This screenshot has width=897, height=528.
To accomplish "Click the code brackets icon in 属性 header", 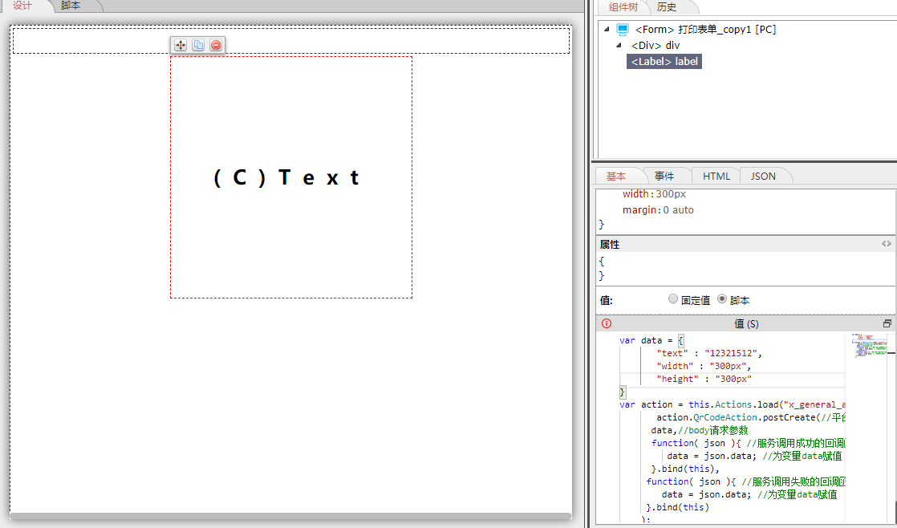I will (886, 244).
